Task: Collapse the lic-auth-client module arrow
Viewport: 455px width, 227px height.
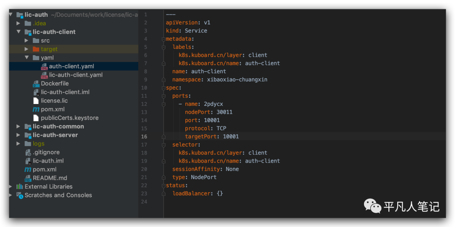Action: pos(19,32)
